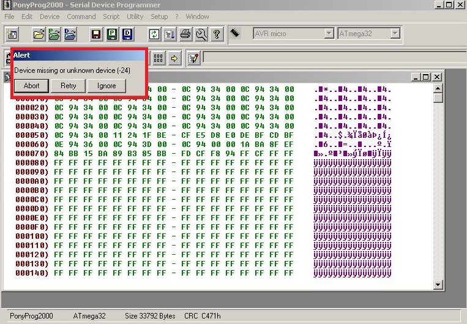Click the hex view scrollbar down arrow
This screenshot has width=467, height=324.
click(438, 285)
